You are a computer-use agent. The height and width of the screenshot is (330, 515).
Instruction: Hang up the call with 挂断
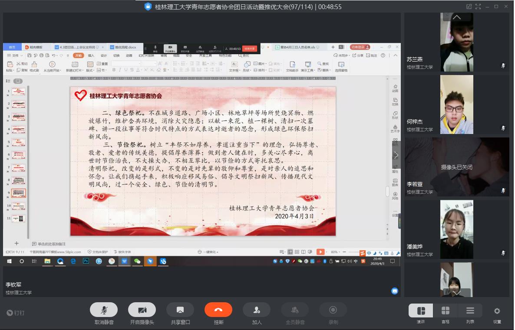click(x=218, y=310)
